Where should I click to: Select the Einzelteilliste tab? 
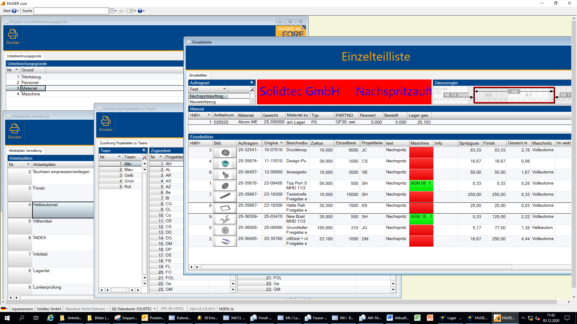click(x=198, y=75)
